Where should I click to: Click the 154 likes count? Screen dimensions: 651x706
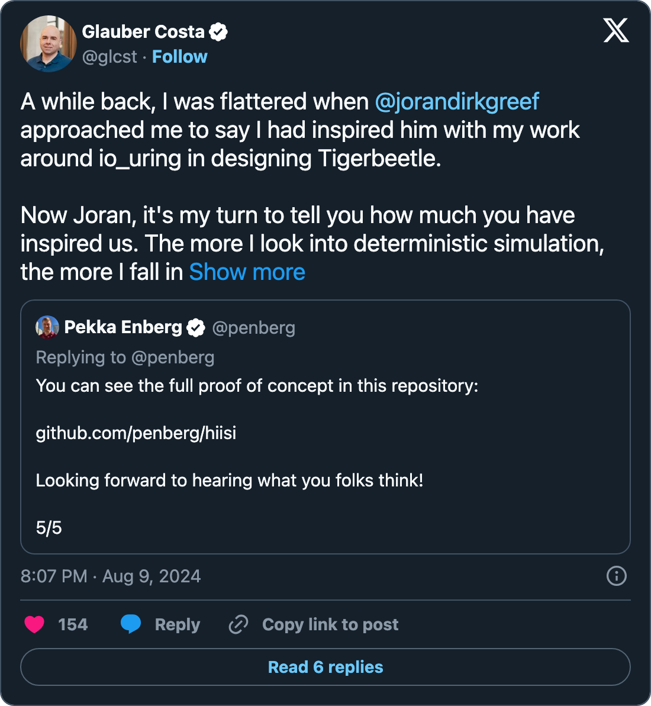point(73,624)
